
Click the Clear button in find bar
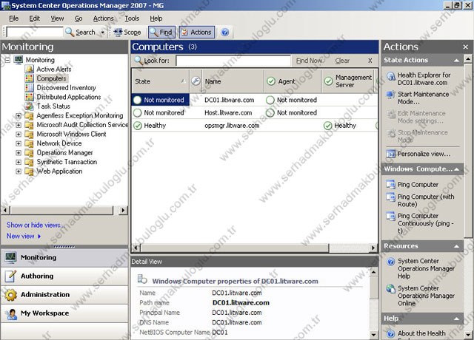click(x=342, y=61)
